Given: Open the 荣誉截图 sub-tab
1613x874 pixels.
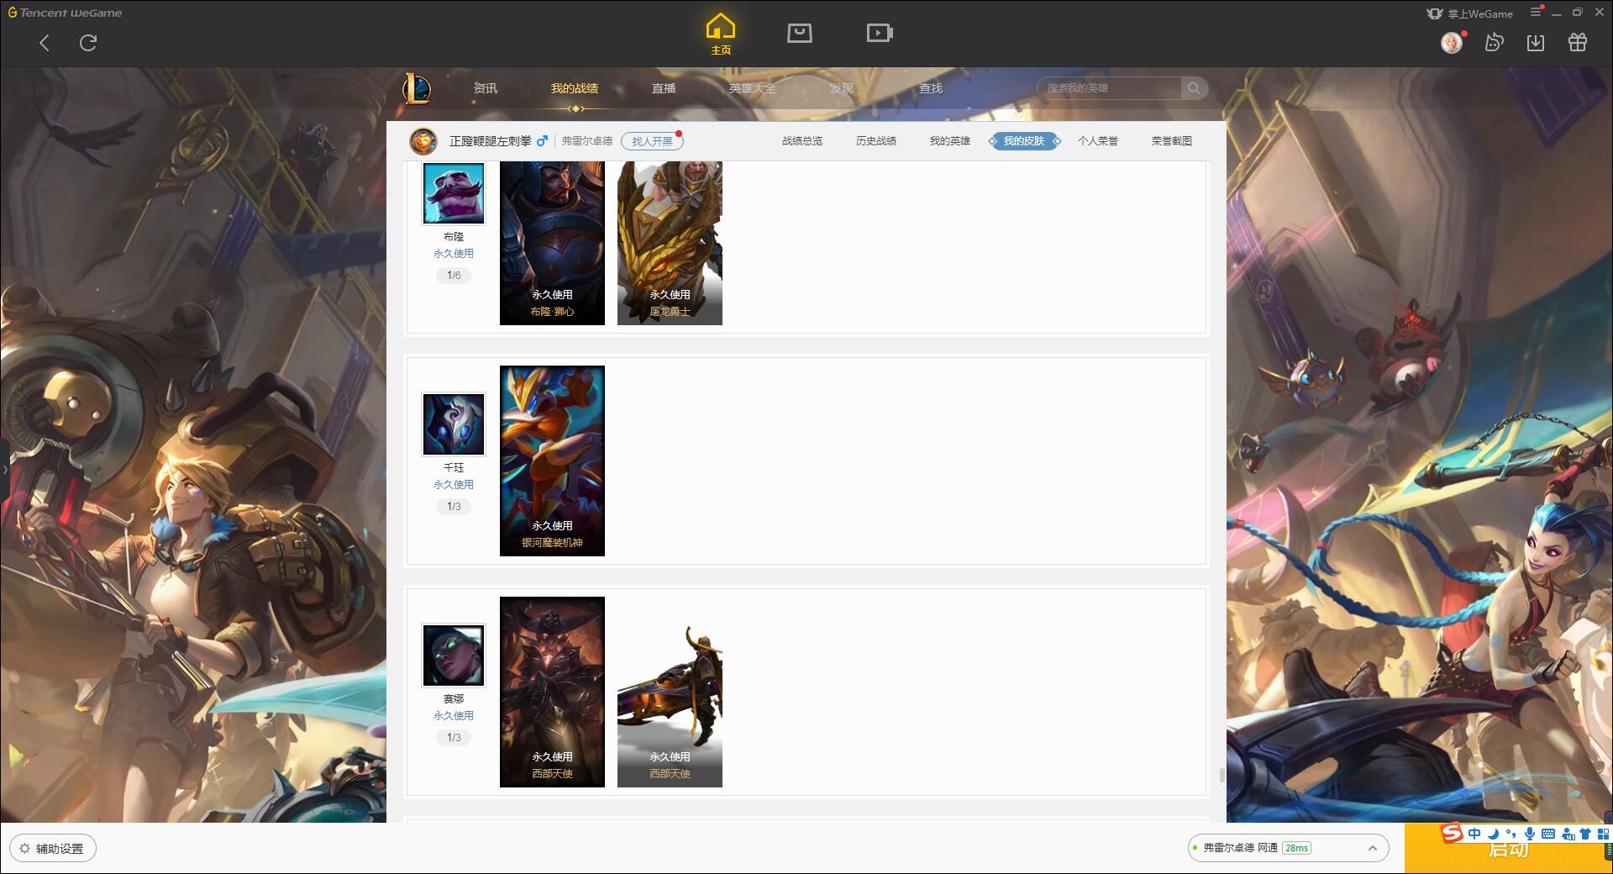Looking at the screenshot, I should (1172, 141).
